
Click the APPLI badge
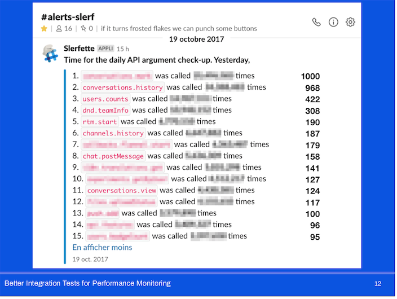coord(105,49)
